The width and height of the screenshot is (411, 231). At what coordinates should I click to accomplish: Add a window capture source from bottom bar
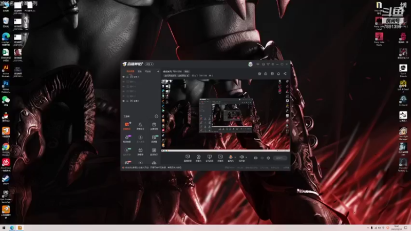point(209,158)
